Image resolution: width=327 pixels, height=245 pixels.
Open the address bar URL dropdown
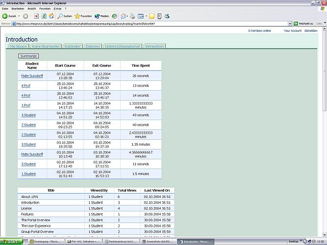pos(290,24)
